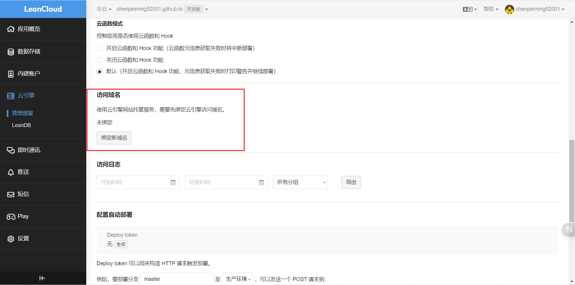575x285 pixels.
Task: Click the master branch input field
Action: point(177,279)
